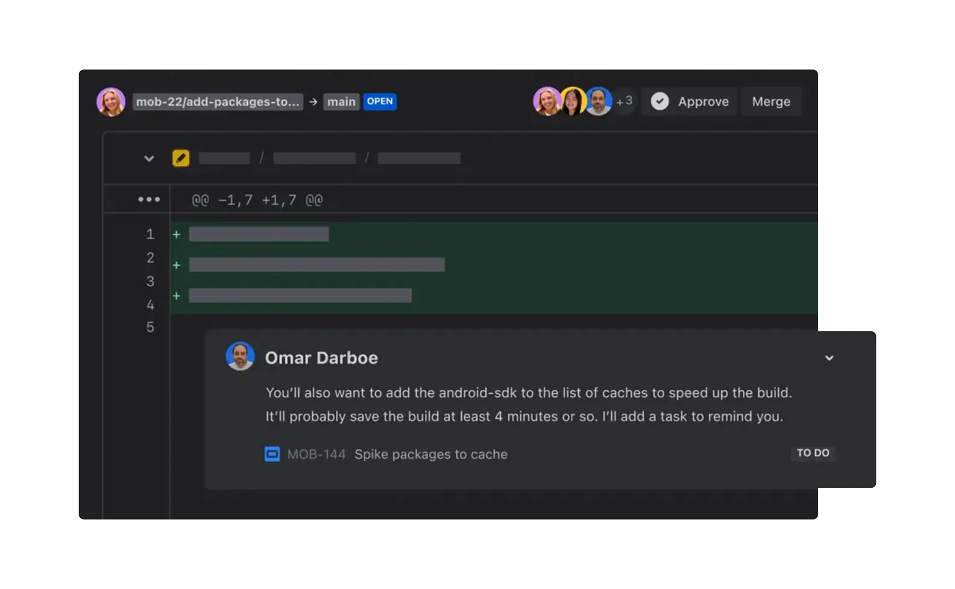Collapse the file diff with the chevron
955x589 pixels.
click(x=149, y=159)
